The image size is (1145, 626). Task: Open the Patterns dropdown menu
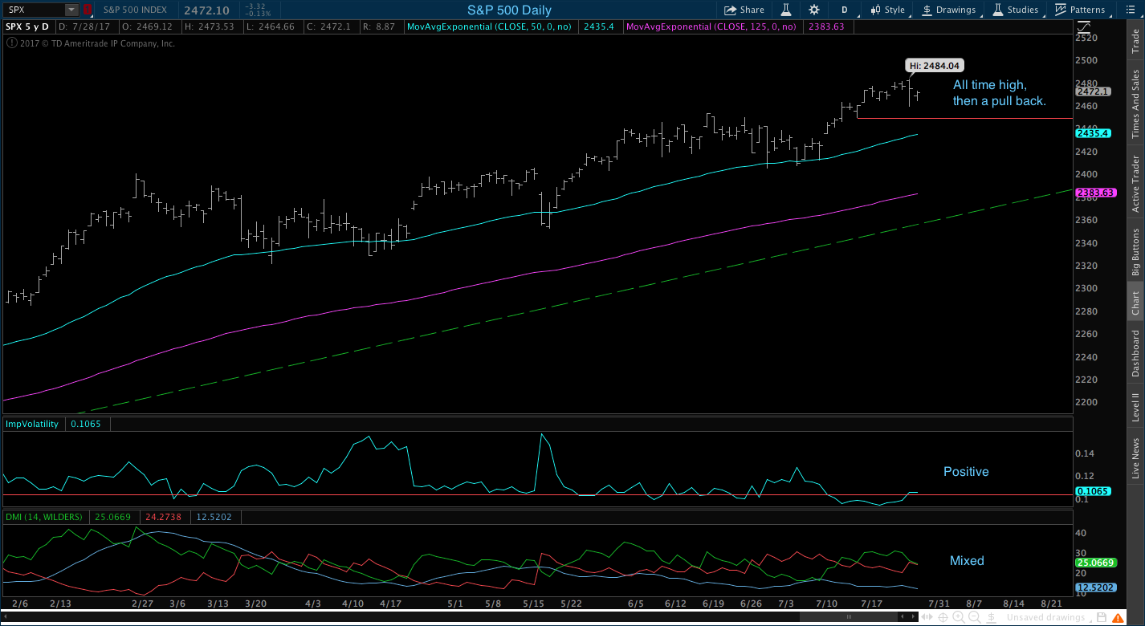[x=1082, y=10]
